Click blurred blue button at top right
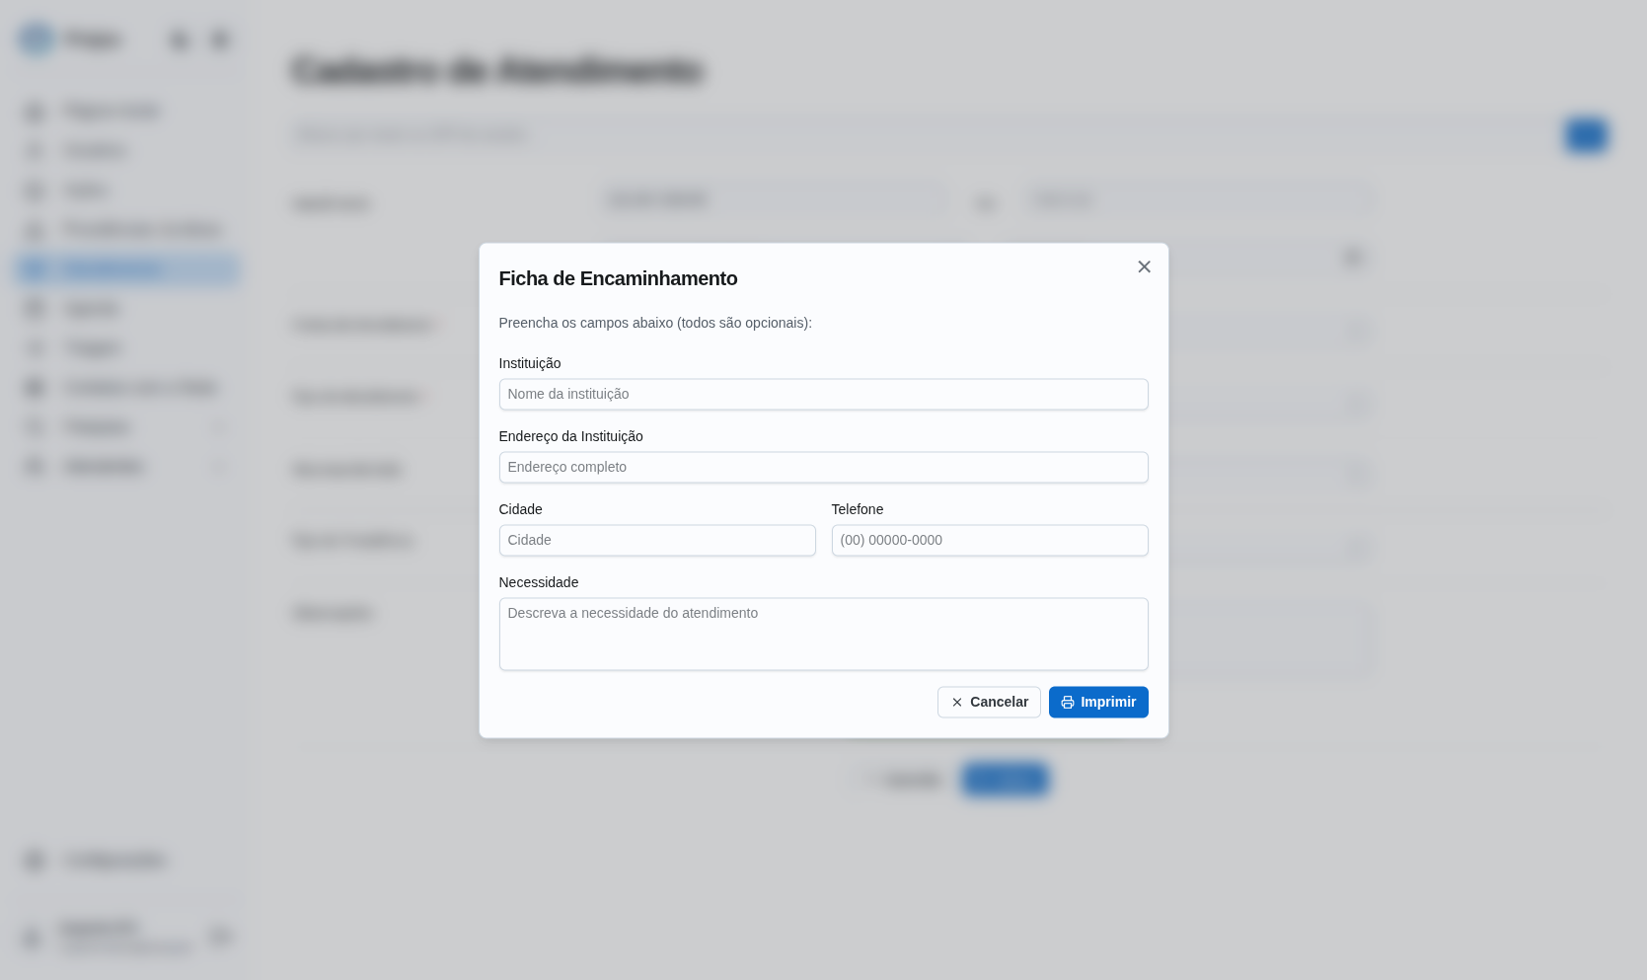The height and width of the screenshot is (980, 1647). tap(1586, 135)
